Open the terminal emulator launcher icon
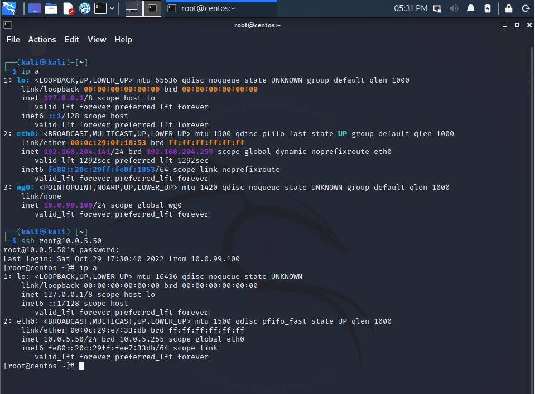Image resolution: width=535 pixels, height=394 pixels. (x=100, y=8)
